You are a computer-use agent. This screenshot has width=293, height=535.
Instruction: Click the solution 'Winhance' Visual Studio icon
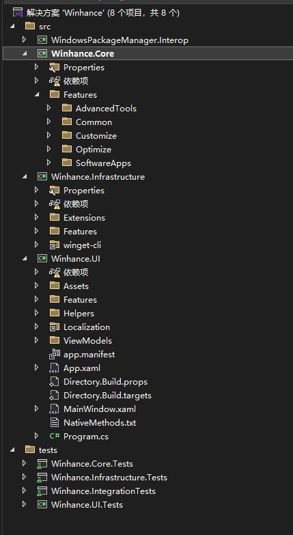pyautogui.click(x=18, y=13)
